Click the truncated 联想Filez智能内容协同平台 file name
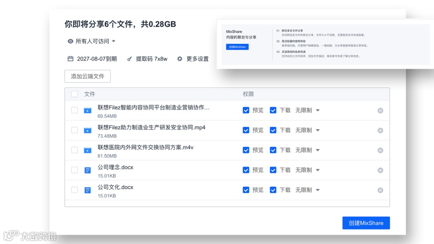 [x=154, y=108]
